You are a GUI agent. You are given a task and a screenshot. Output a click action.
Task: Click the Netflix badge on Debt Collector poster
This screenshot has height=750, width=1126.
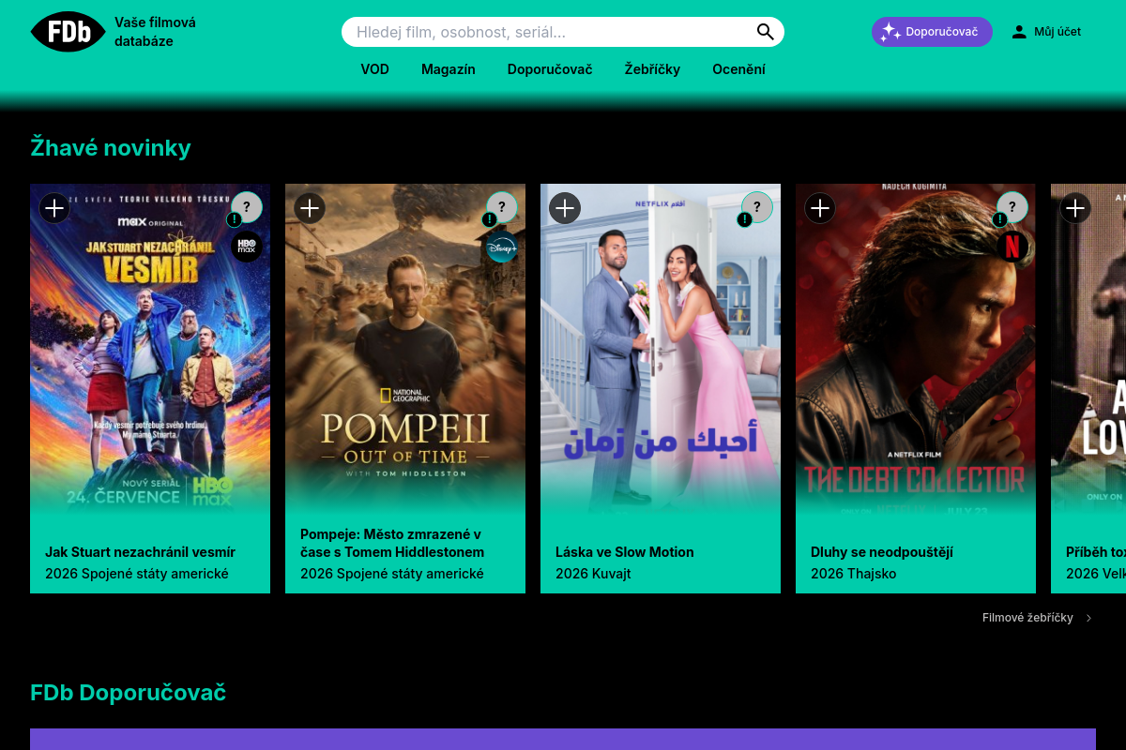1012,247
